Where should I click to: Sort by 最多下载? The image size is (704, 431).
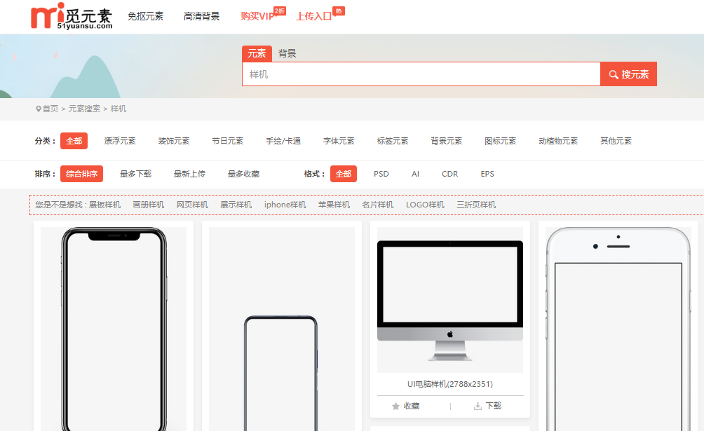pos(136,174)
